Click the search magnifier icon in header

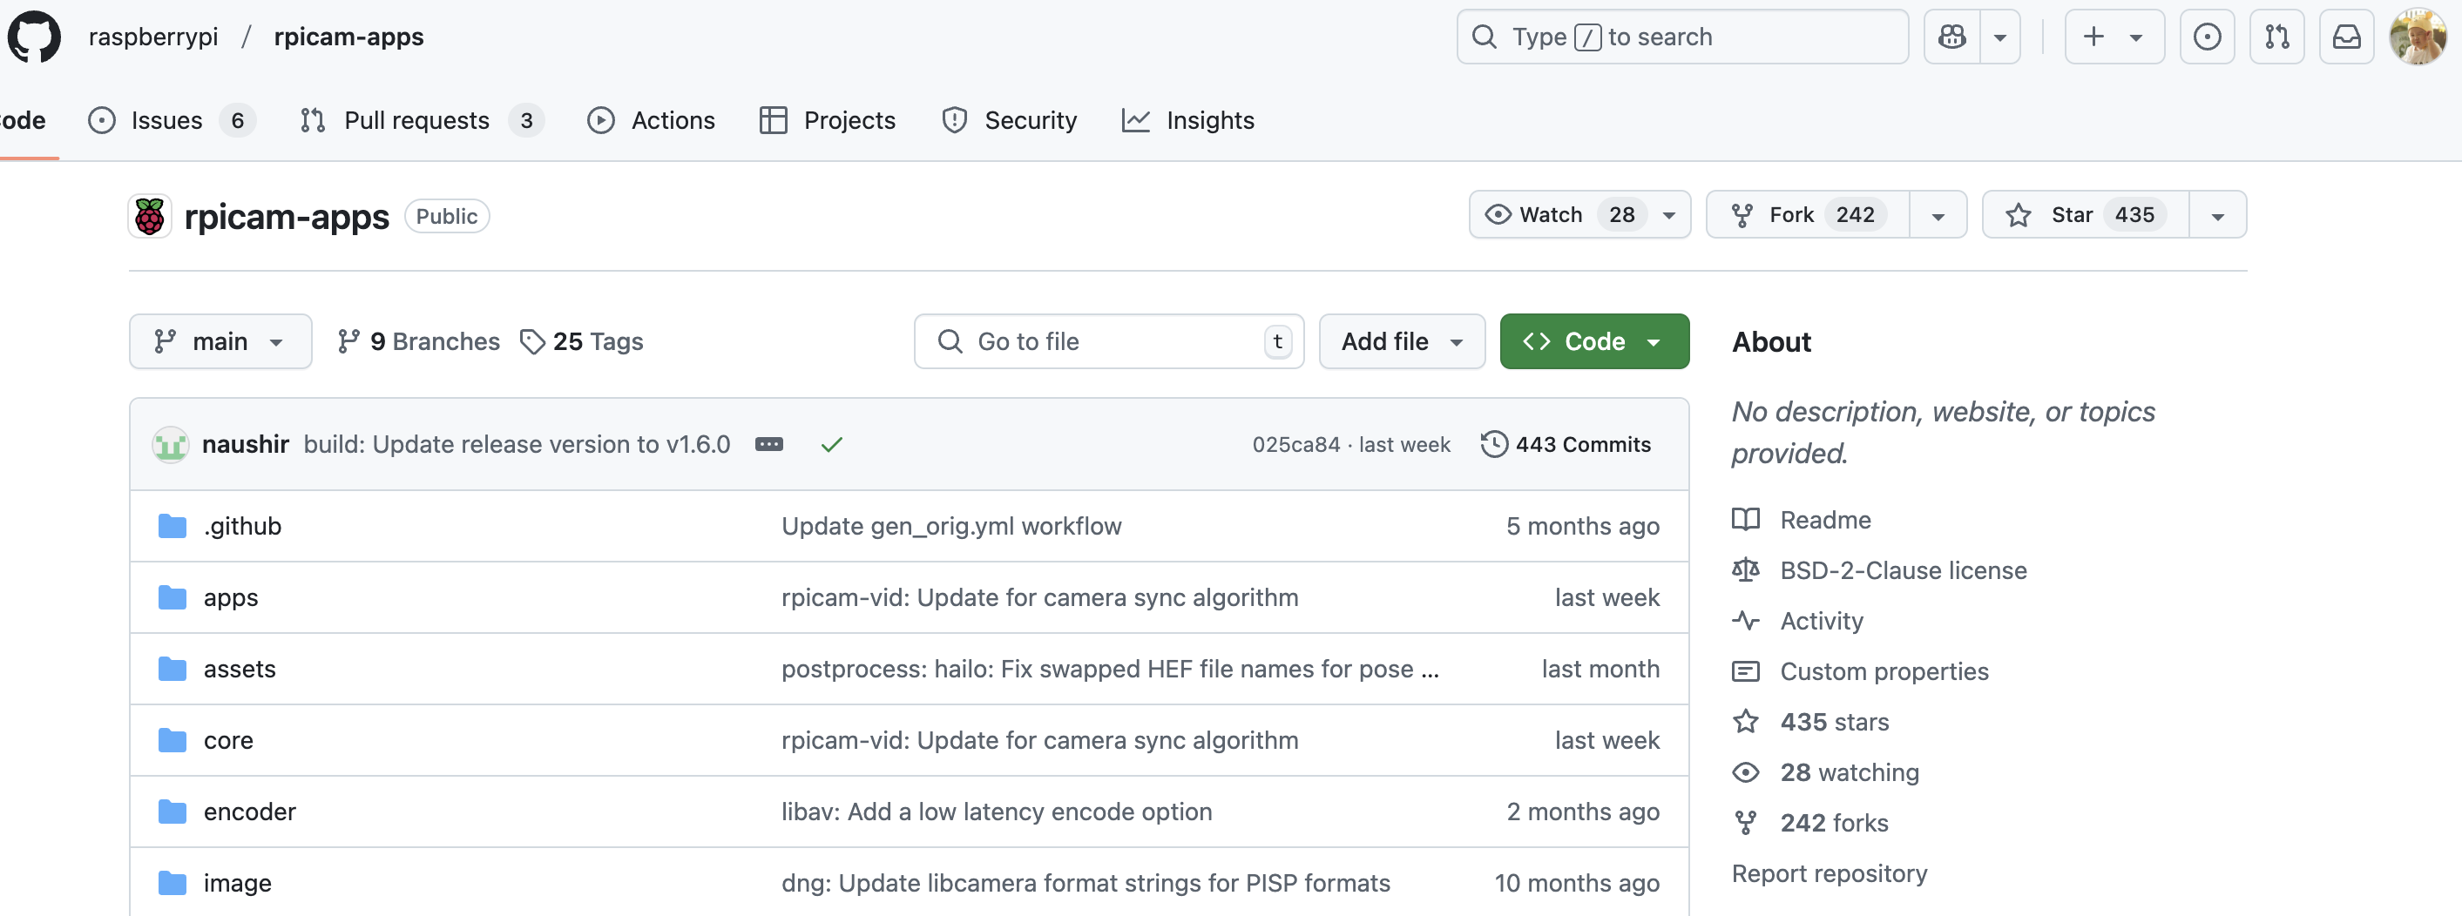click(x=1485, y=37)
